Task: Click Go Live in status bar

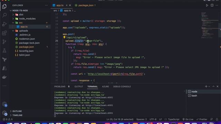Action: (188, 119)
